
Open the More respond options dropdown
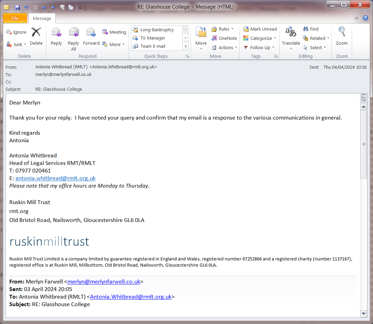(113, 44)
